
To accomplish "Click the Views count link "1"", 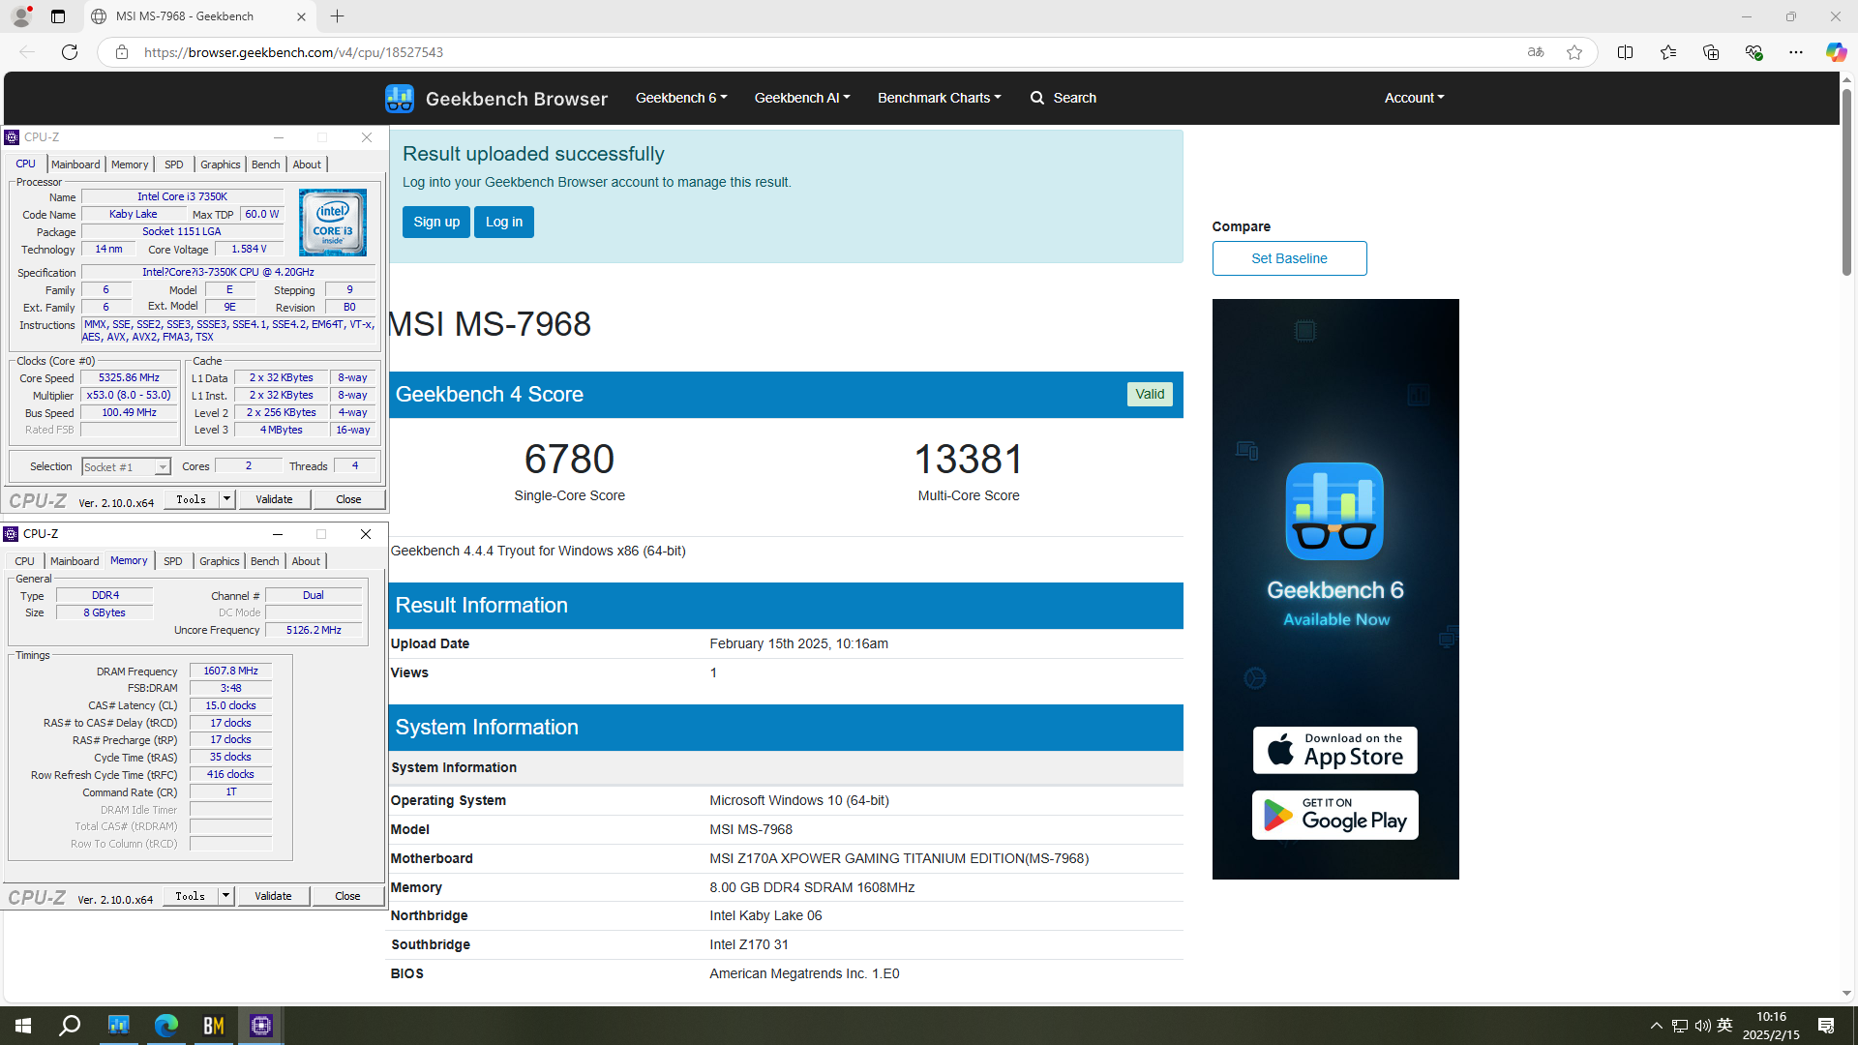I will (x=713, y=672).
